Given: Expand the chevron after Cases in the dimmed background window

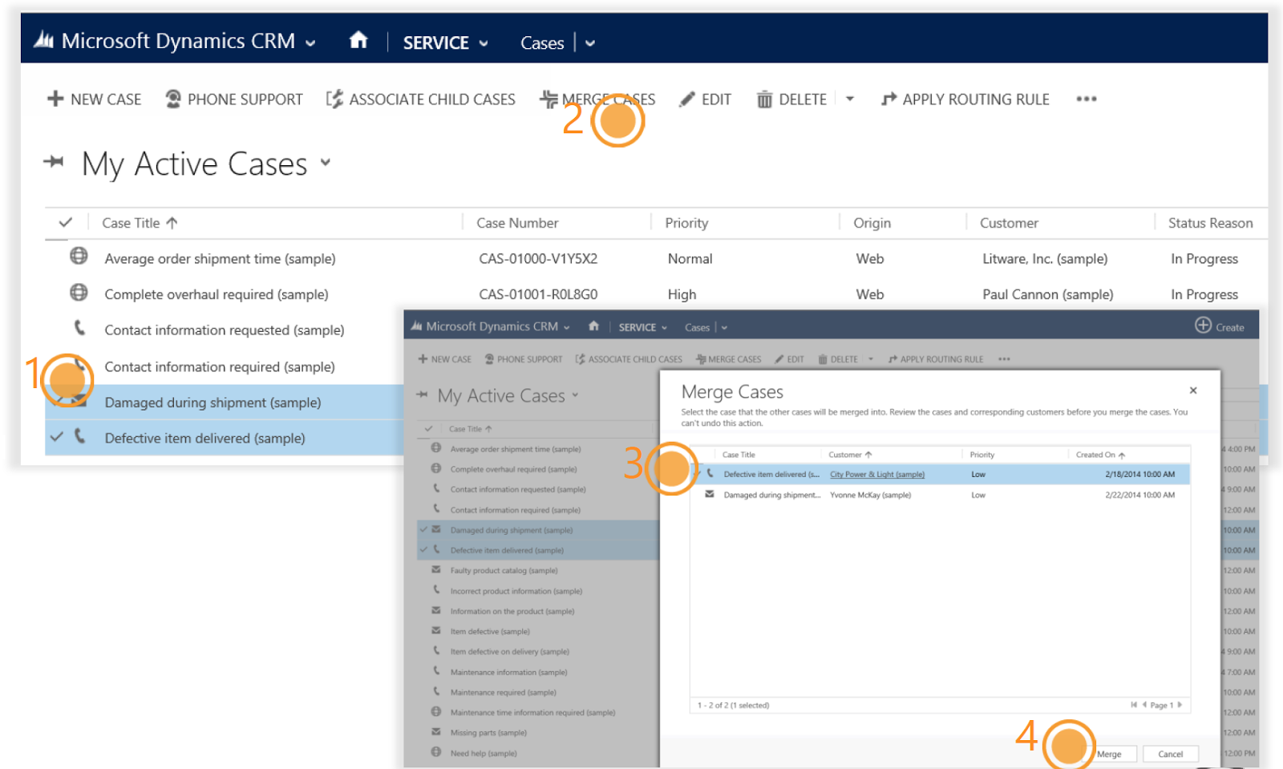Looking at the screenshot, I should tap(724, 327).
